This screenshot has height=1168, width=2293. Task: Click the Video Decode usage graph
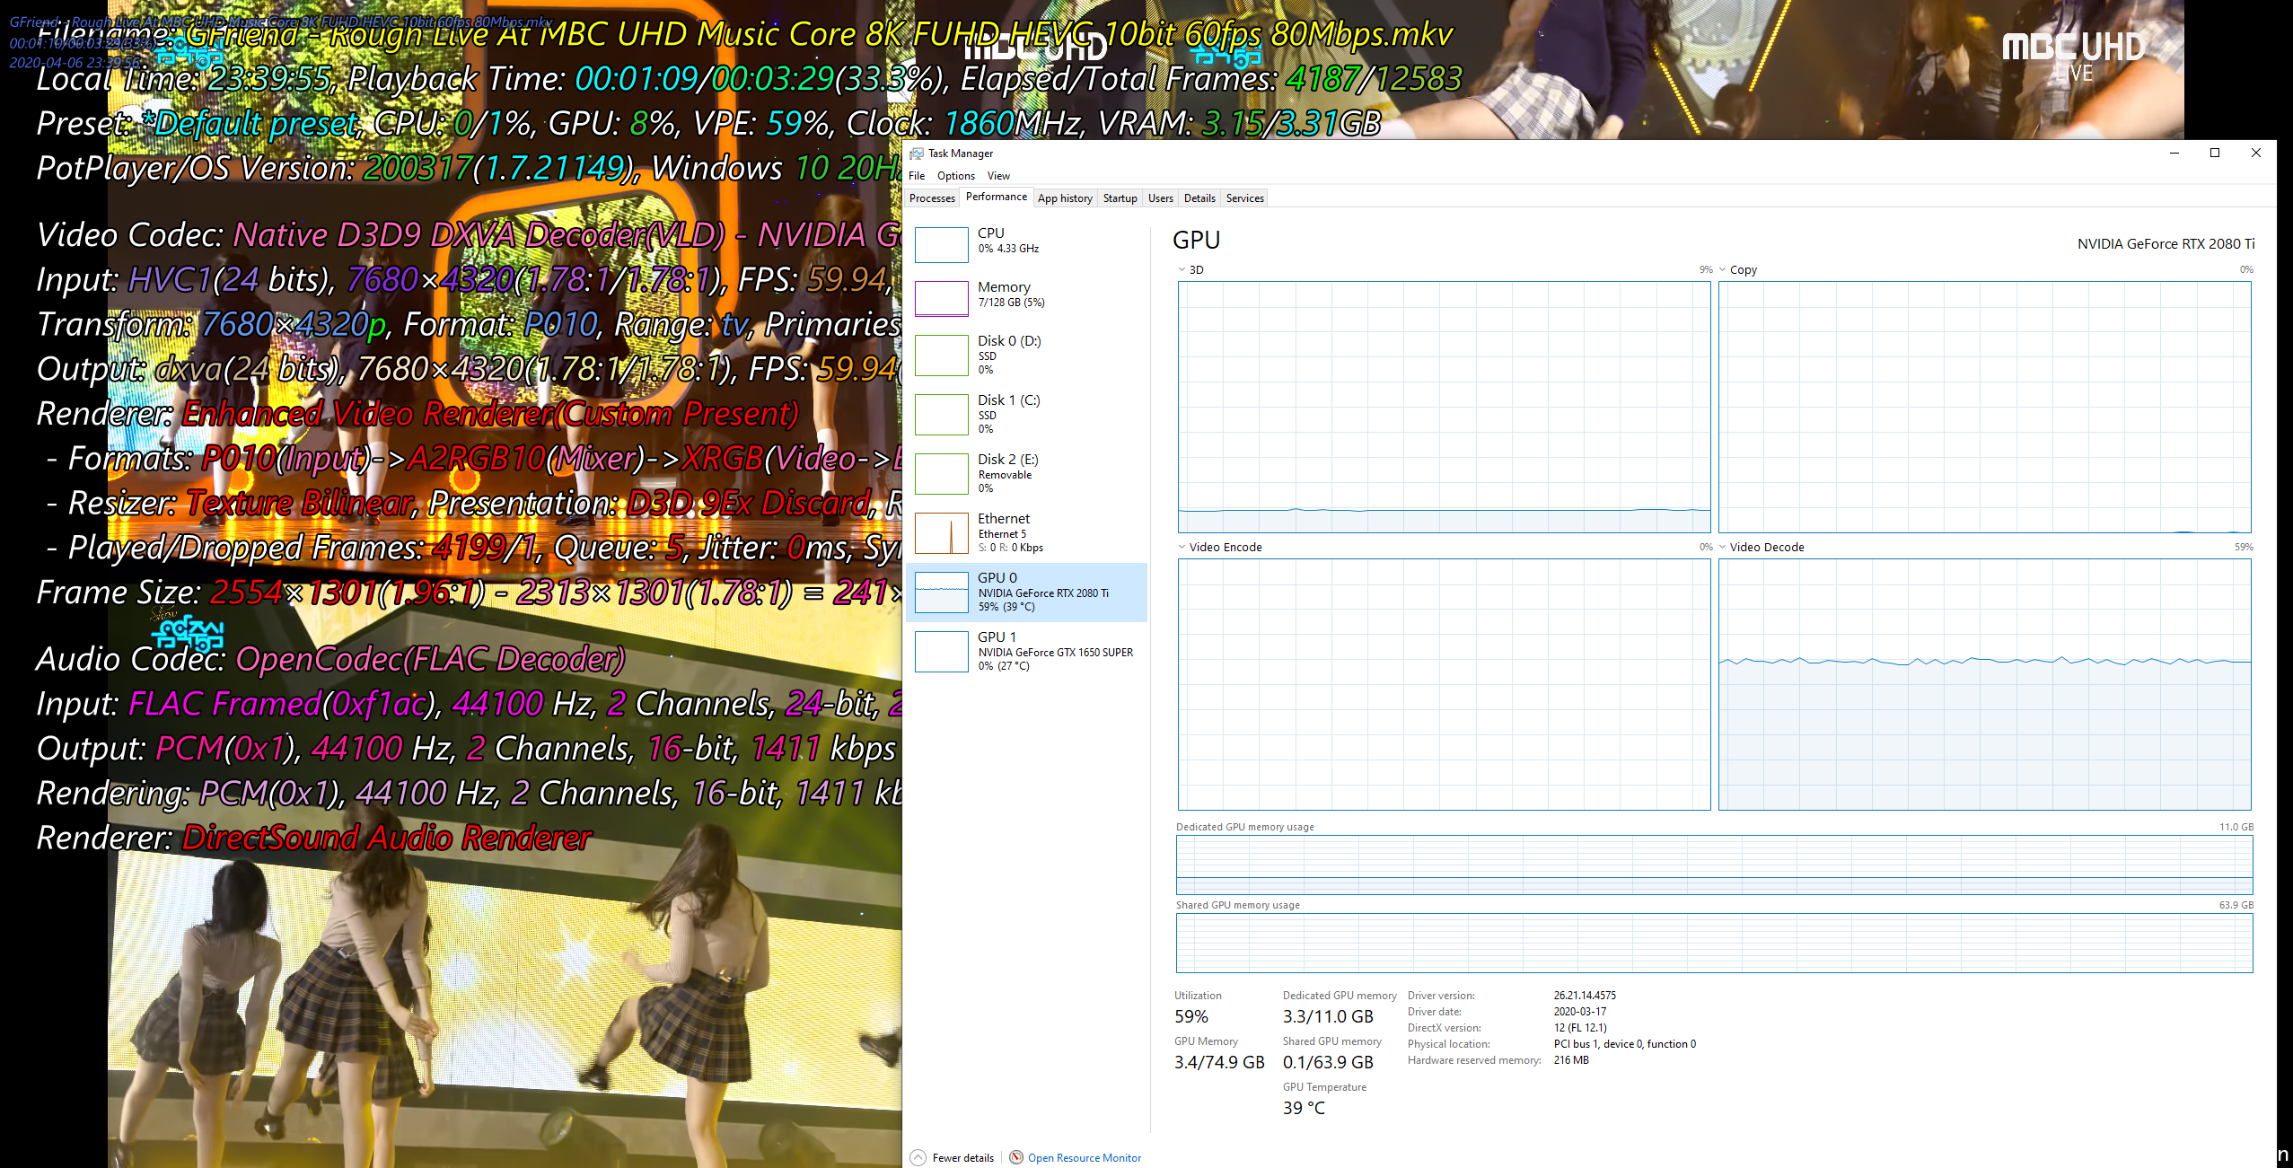1984,685
